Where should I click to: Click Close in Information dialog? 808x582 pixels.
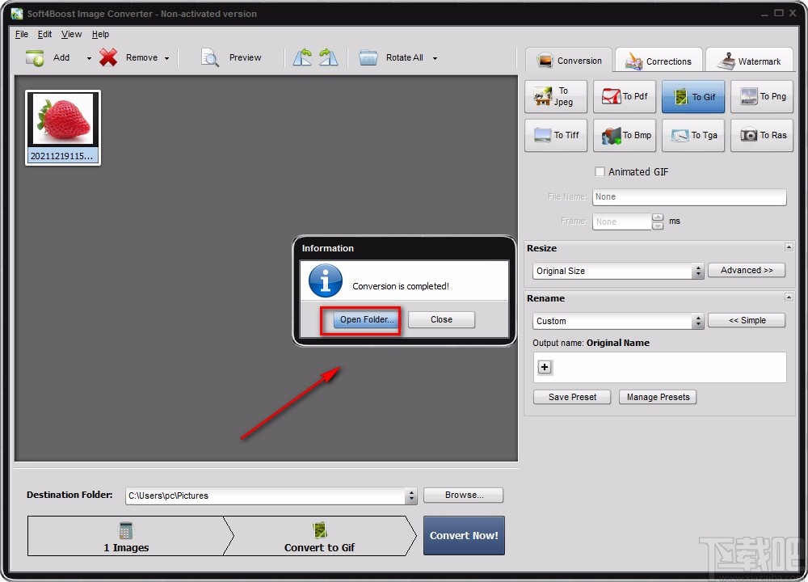pyautogui.click(x=442, y=319)
